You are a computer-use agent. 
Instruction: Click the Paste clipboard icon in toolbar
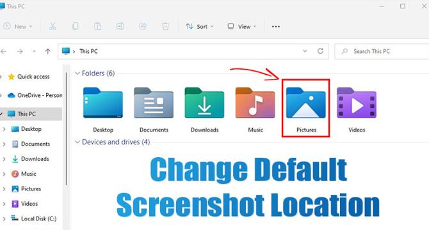(98, 26)
